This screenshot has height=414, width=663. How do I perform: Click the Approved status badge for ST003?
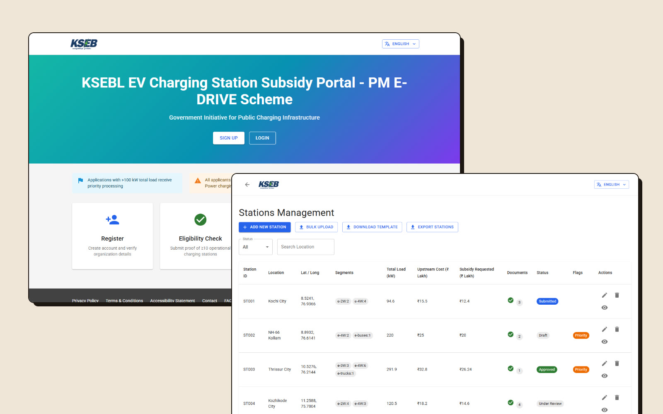[547, 370]
